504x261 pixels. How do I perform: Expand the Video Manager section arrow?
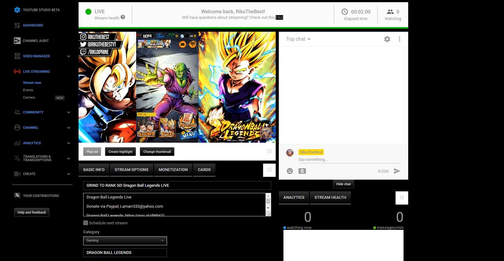[x=69, y=56]
